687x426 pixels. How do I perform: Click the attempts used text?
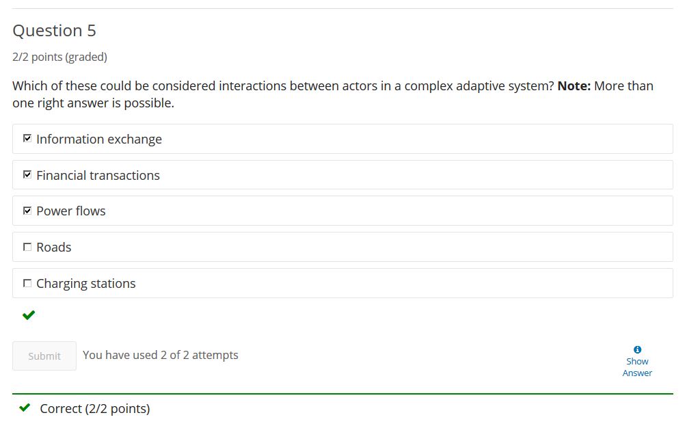pyautogui.click(x=161, y=355)
